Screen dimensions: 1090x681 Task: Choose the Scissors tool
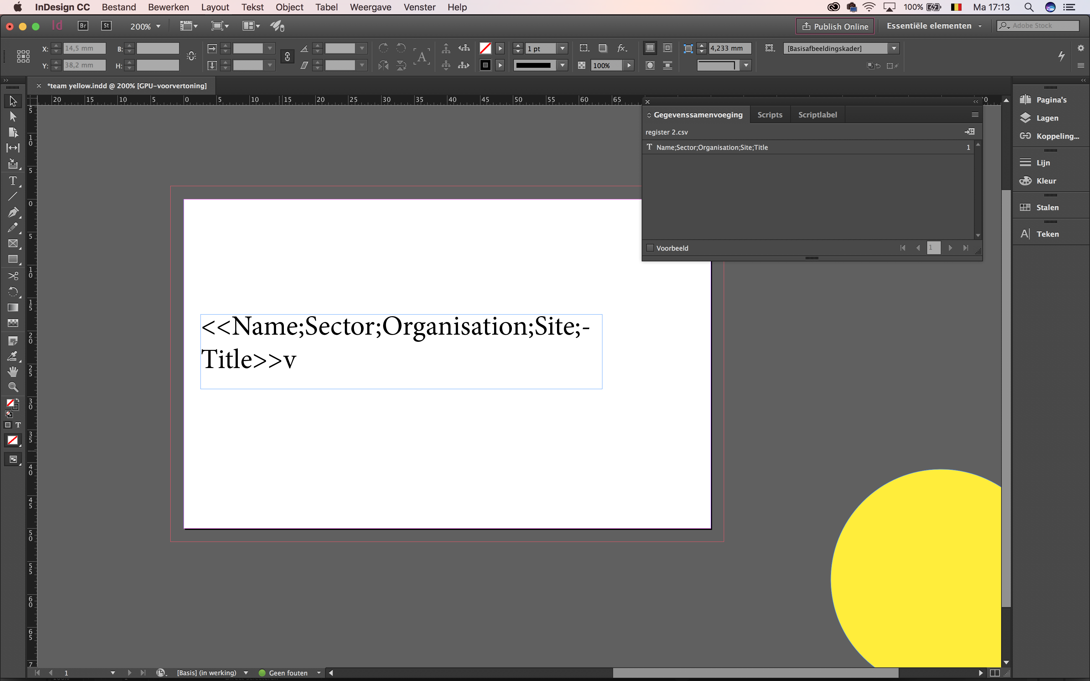(13, 276)
